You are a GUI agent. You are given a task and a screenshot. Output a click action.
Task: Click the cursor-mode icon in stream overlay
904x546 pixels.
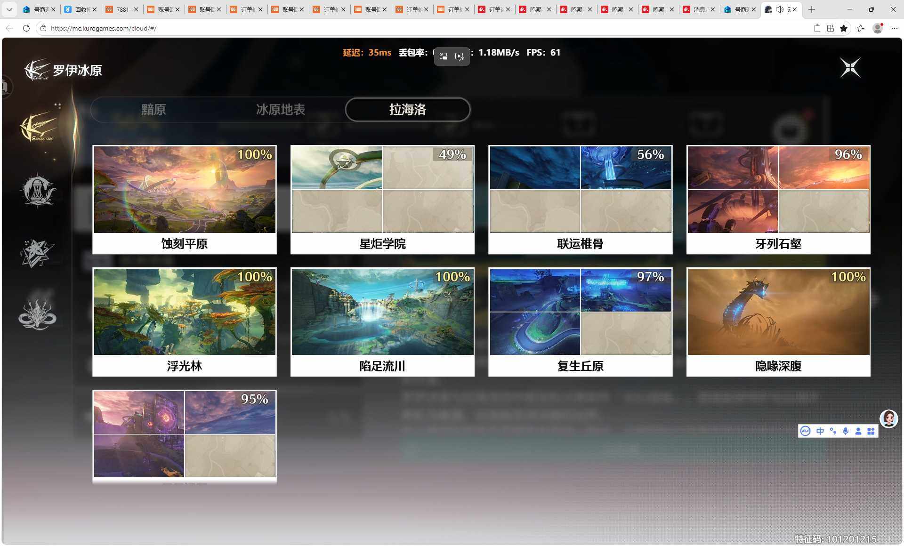(460, 56)
